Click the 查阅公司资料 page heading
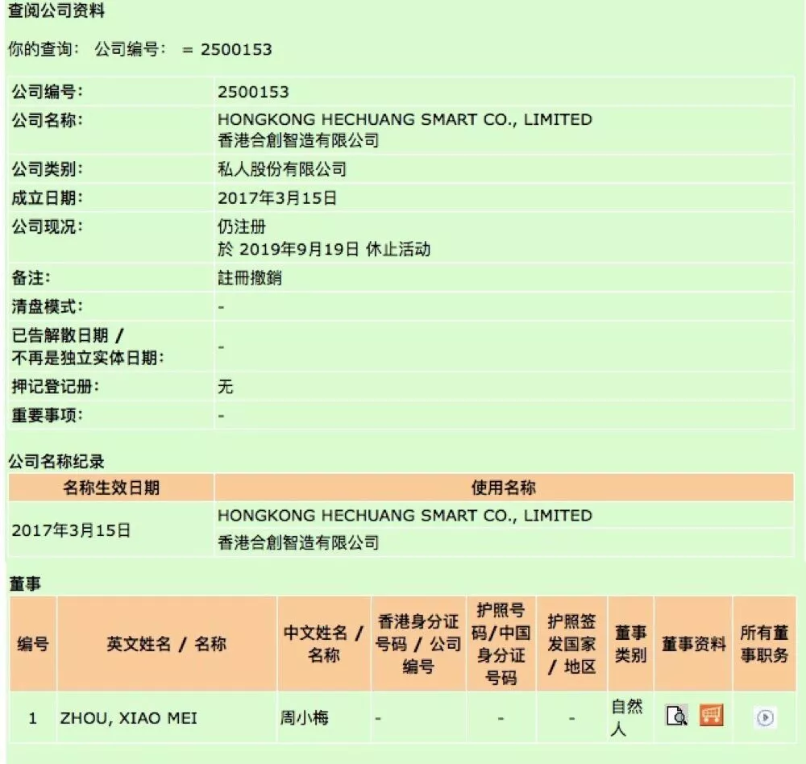This screenshot has height=764, width=806. pyautogui.click(x=56, y=10)
